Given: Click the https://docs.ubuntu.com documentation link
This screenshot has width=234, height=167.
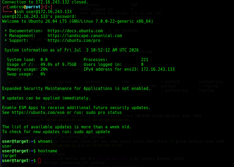Looking at the screenshot, I should (75, 31).
